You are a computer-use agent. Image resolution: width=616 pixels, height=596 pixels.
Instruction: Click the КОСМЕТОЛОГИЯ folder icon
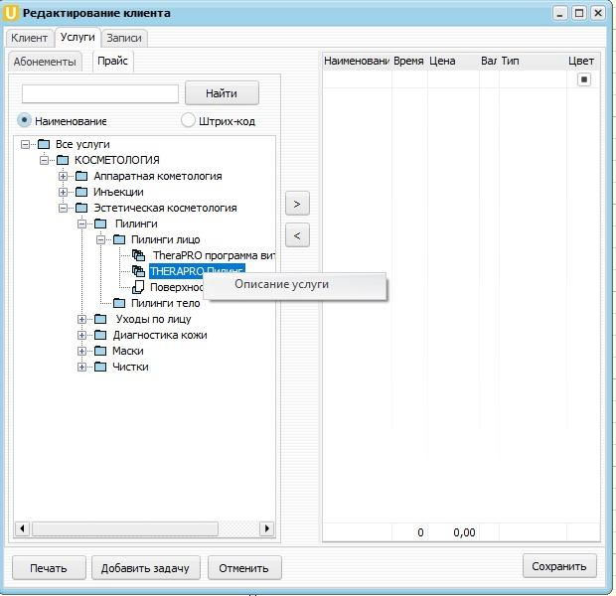62,160
